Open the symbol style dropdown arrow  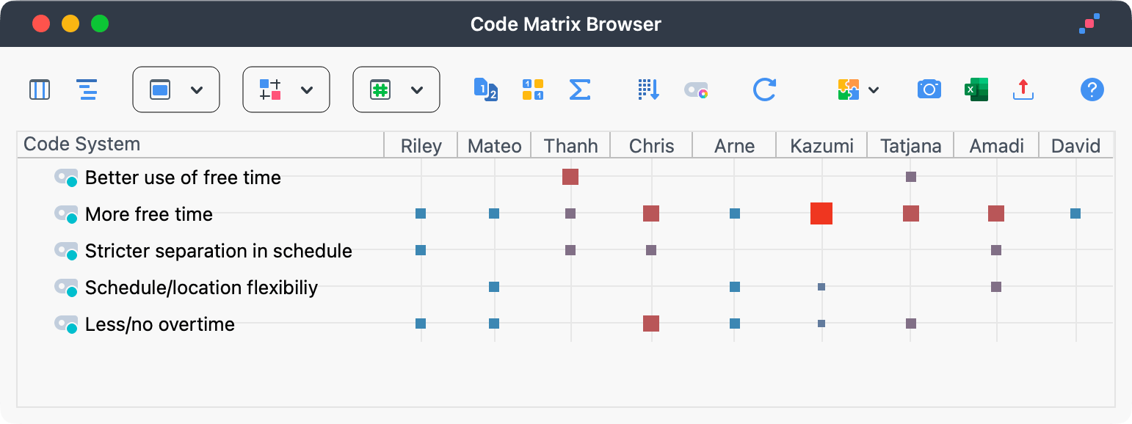click(x=307, y=89)
